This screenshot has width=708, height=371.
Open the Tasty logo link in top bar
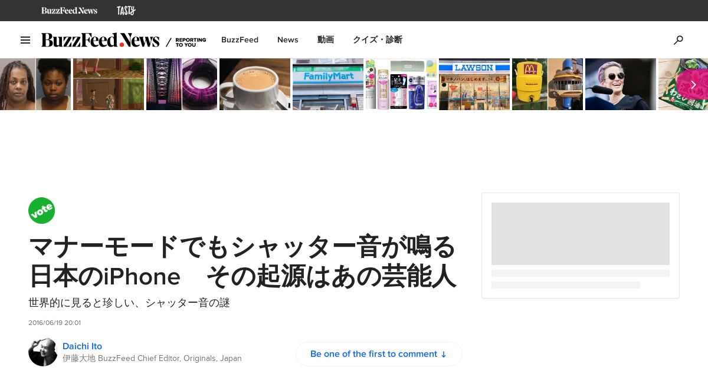click(126, 11)
